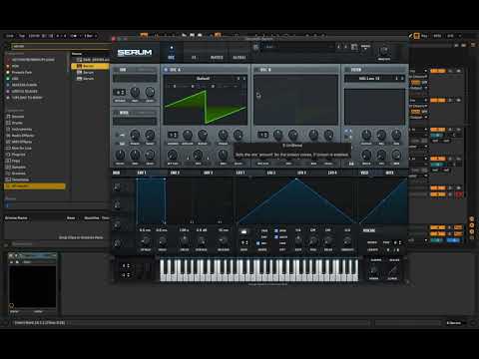This screenshot has height=359, width=479.
Task: Go to previous Serum preset arrow
Action: (339, 47)
